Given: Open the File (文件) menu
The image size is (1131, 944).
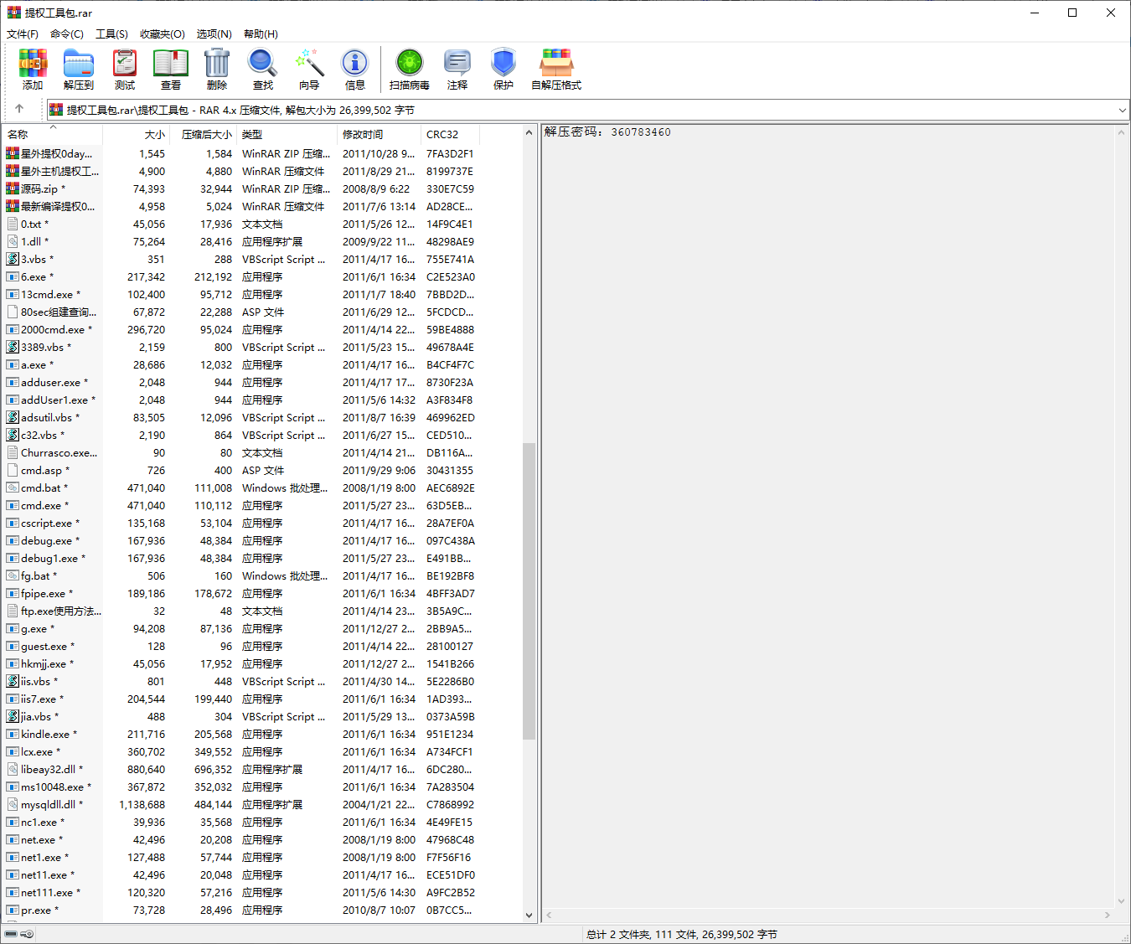Looking at the screenshot, I should [23, 34].
